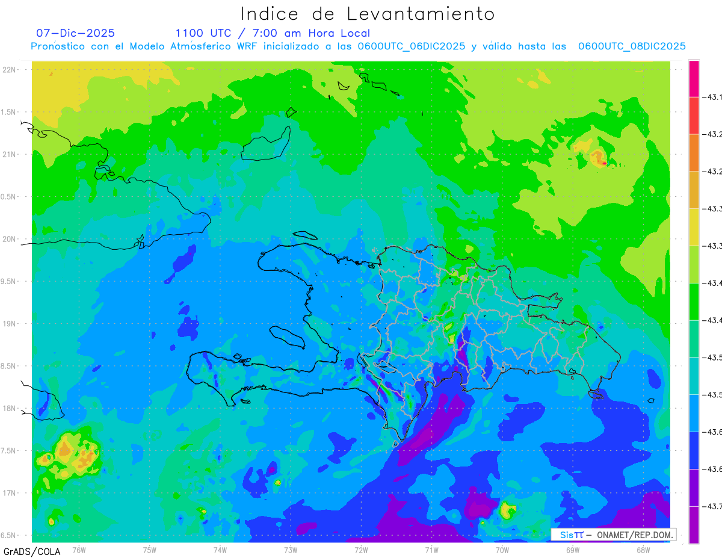Click the 75W longitude label
Image resolution: width=722 pixels, height=558 pixels.
coord(150,550)
